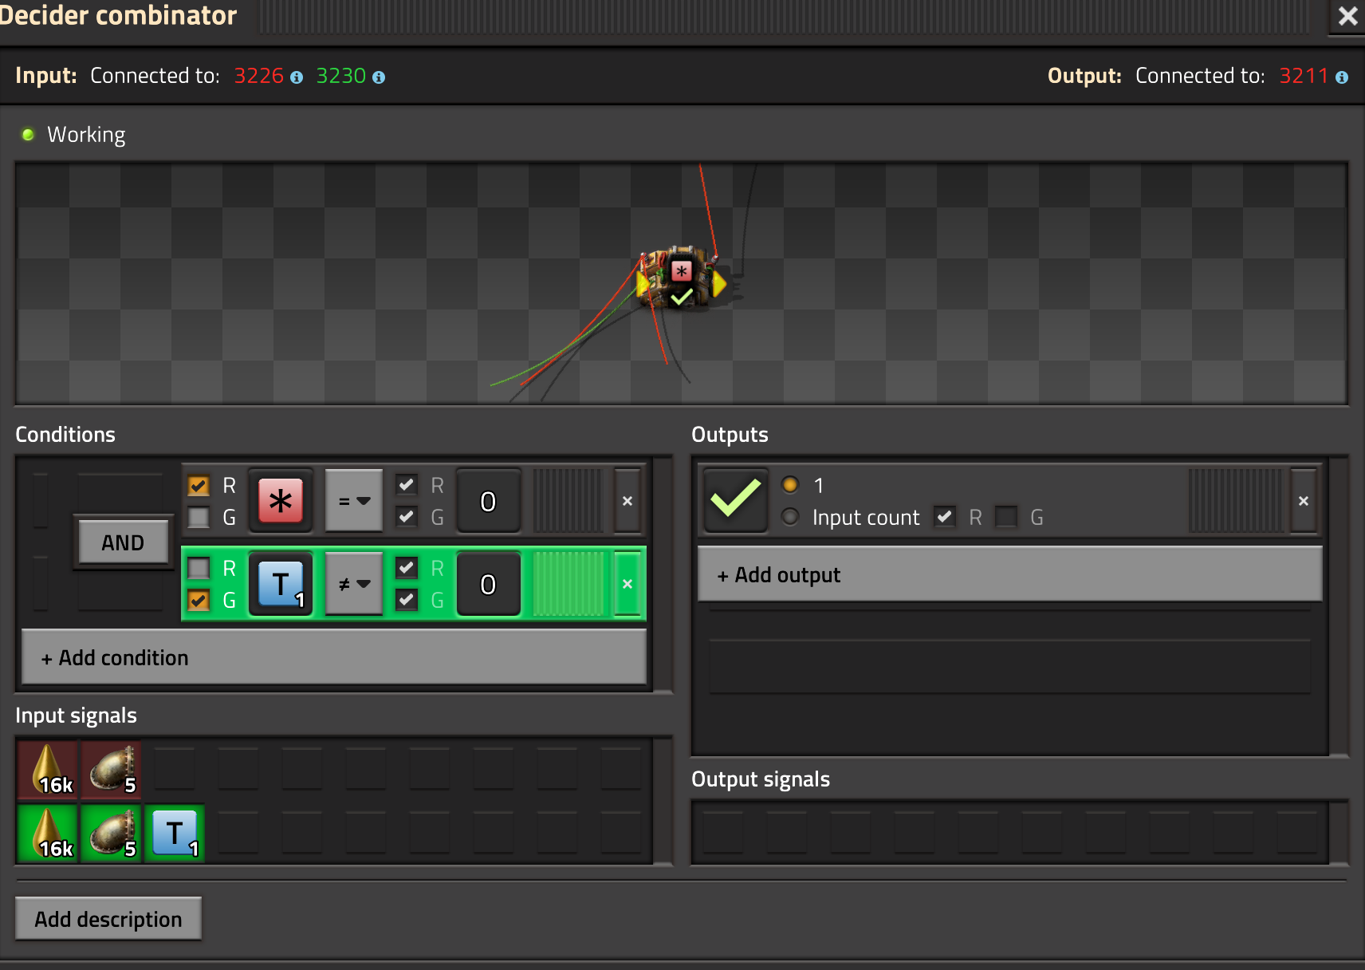Click info icon next to green 3230
The width and height of the screenshot is (1365, 970).
coord(379,77)
